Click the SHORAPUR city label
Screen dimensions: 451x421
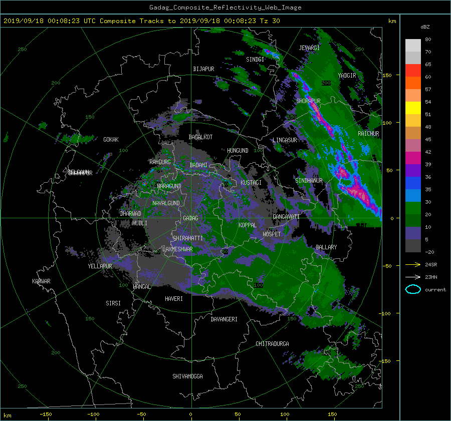tap(308, 101)
